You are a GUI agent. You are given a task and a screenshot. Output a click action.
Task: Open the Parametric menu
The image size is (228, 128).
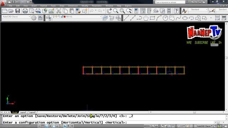coord(97,6)
